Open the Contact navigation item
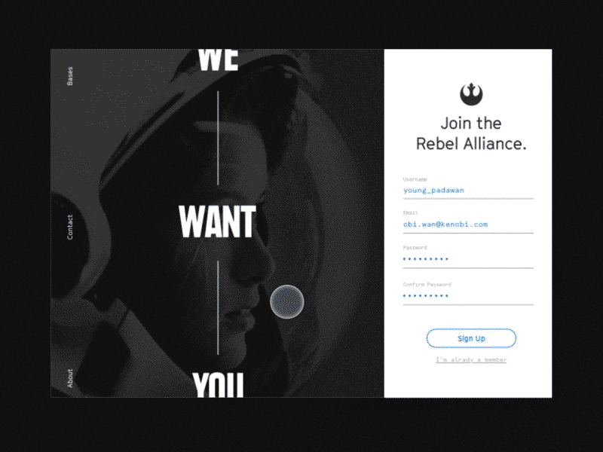603x452 pixels. 69,227
